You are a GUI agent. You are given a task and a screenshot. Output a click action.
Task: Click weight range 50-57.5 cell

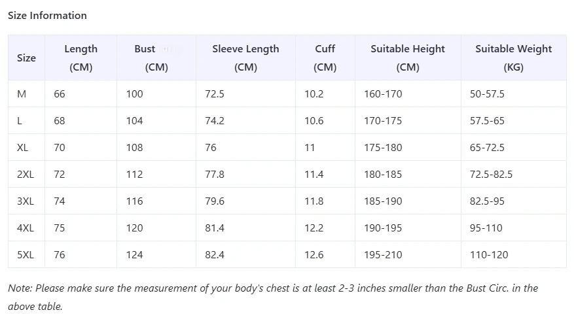487,94
